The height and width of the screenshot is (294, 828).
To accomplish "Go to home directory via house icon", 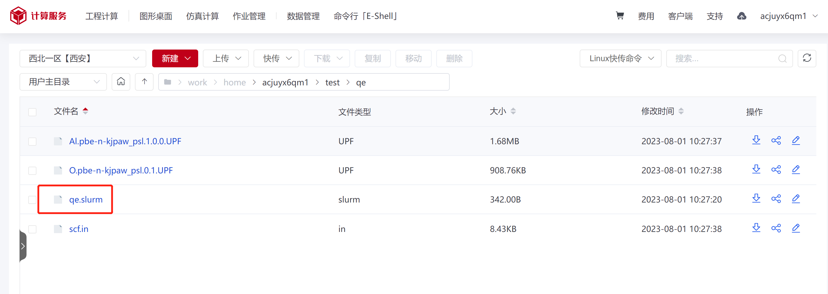I will pos(121,82).
